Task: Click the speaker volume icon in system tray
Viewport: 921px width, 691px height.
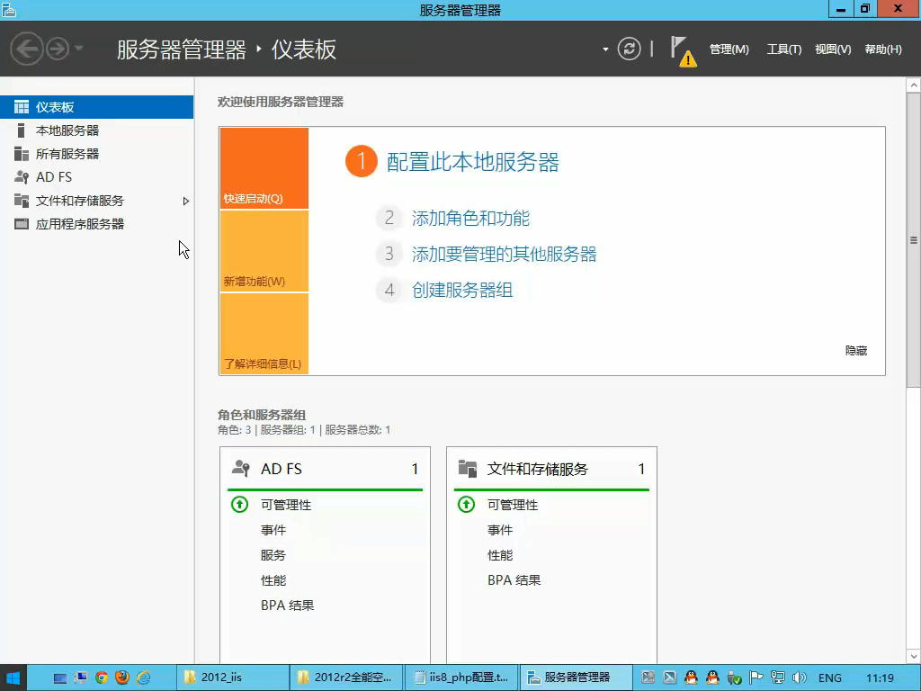Action: (799, 678)
